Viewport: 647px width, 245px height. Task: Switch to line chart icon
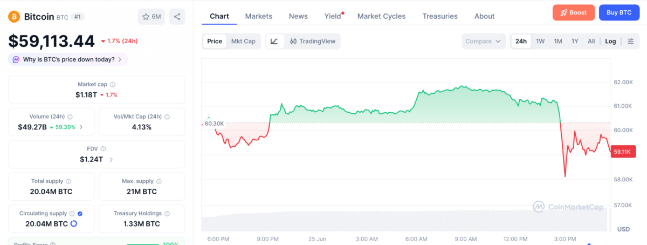(x=274, y=41)
